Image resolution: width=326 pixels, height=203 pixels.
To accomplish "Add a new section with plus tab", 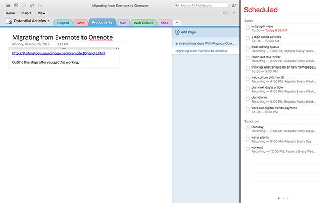I will click(177, 23).
